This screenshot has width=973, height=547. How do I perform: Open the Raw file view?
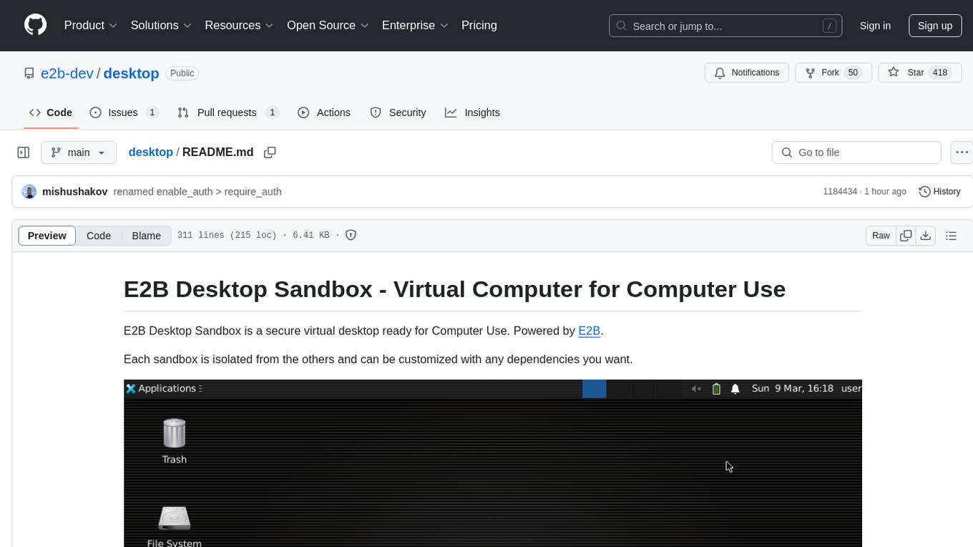(x=881, y=236)
